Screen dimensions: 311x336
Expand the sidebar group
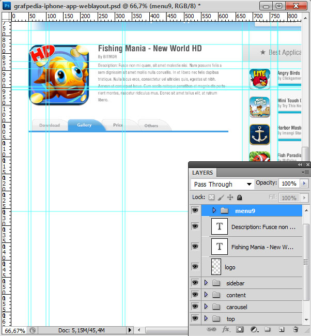coord(206,283)
